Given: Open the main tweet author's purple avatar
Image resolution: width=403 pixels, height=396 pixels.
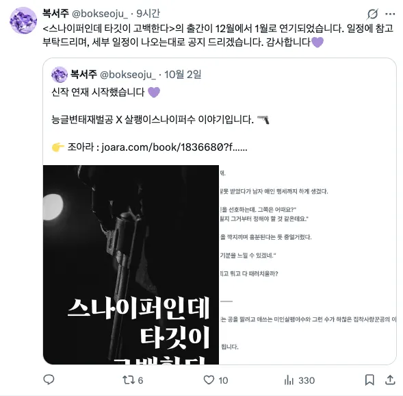Looking at the screenshot, I should [x=23, y=21].
